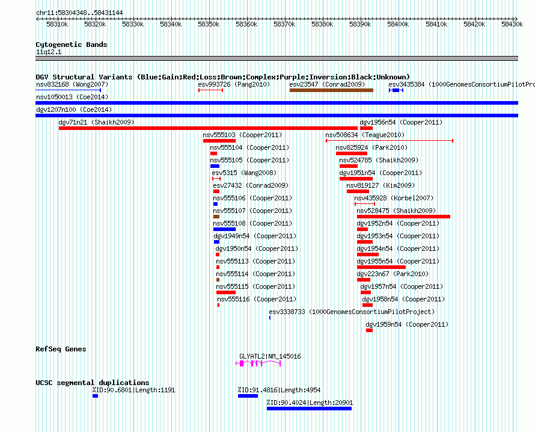Click segmental duplication %ID:90.6801 Length:1191
This screenshot has height=432, width=535.
(95, 396)
